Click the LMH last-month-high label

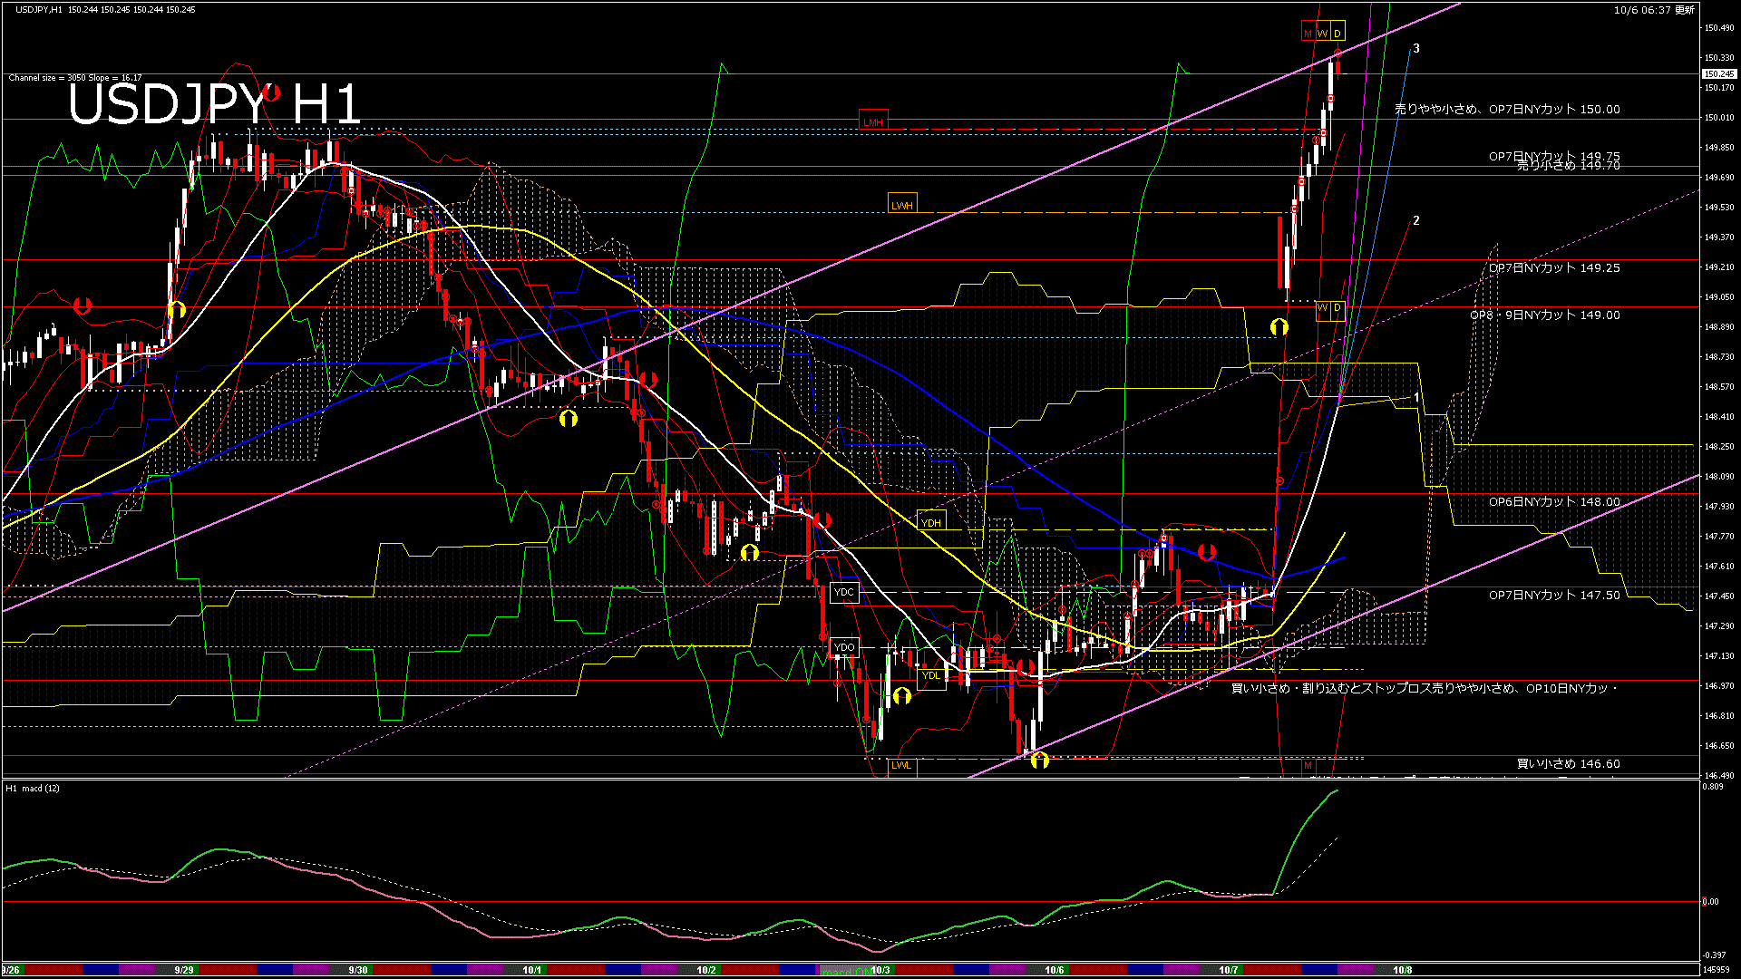(x=873, y=121)
